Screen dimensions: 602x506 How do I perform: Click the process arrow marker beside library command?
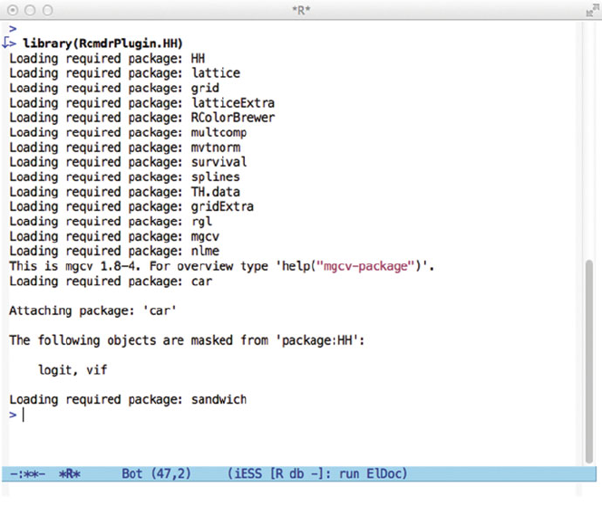[8, 43]
